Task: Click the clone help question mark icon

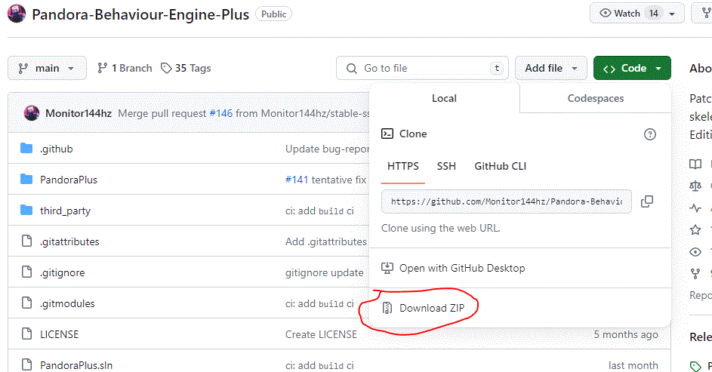Action: (649, 134)
